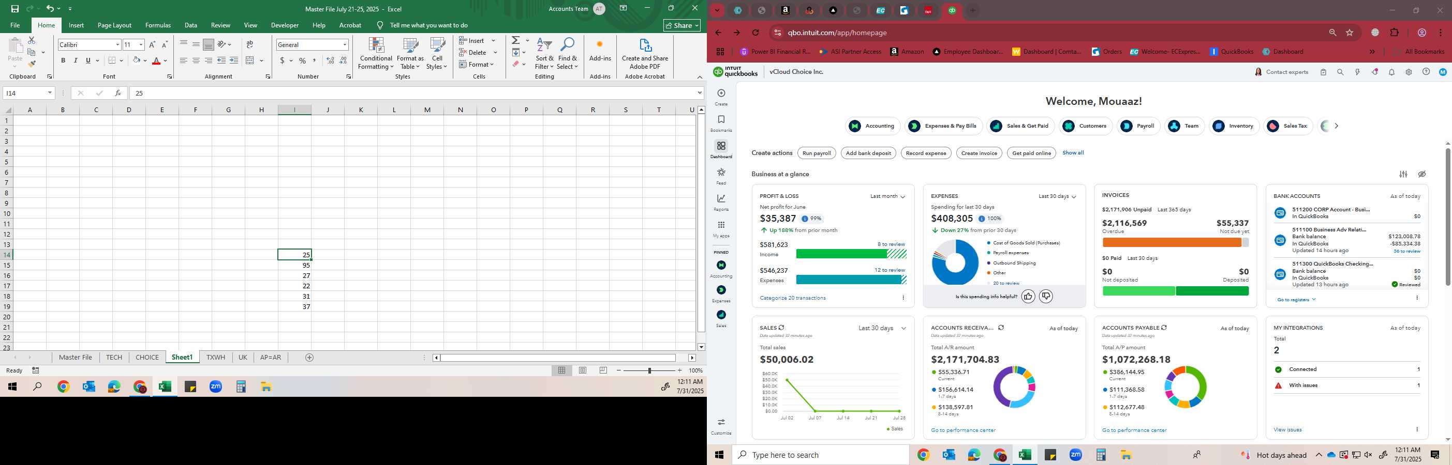Image resolution: width=1452 pixels, height=465 pixels.
Task: Open Sales Last 30 days dropdown
Action: (882, 328)
